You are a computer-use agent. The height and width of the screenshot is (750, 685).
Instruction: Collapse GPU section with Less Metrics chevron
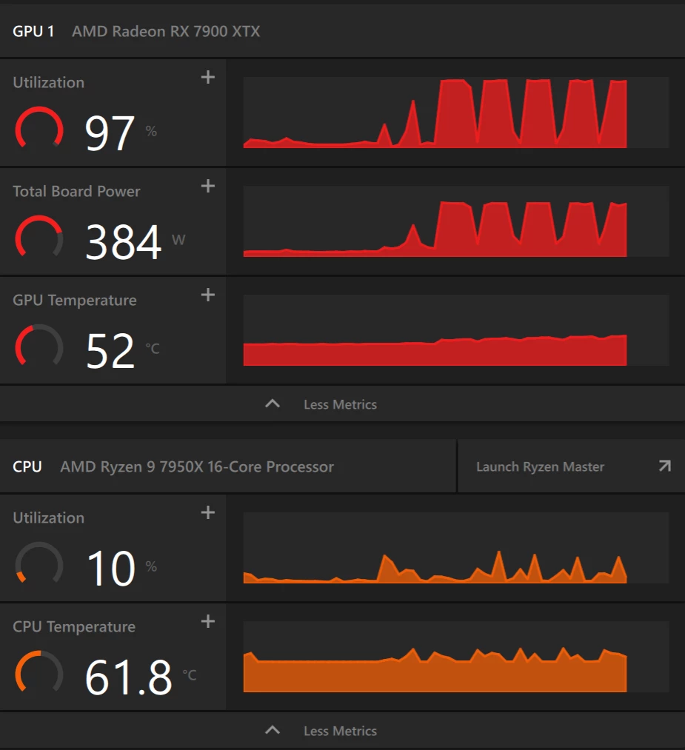tap(273, 404)
